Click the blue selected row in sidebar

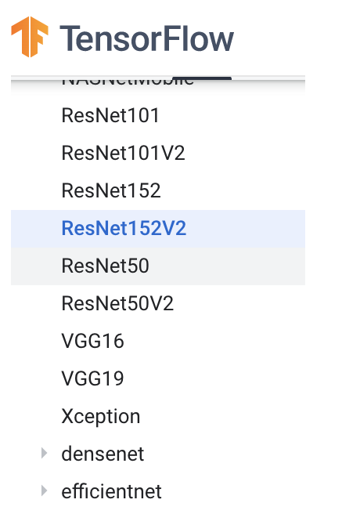[158, 229]
